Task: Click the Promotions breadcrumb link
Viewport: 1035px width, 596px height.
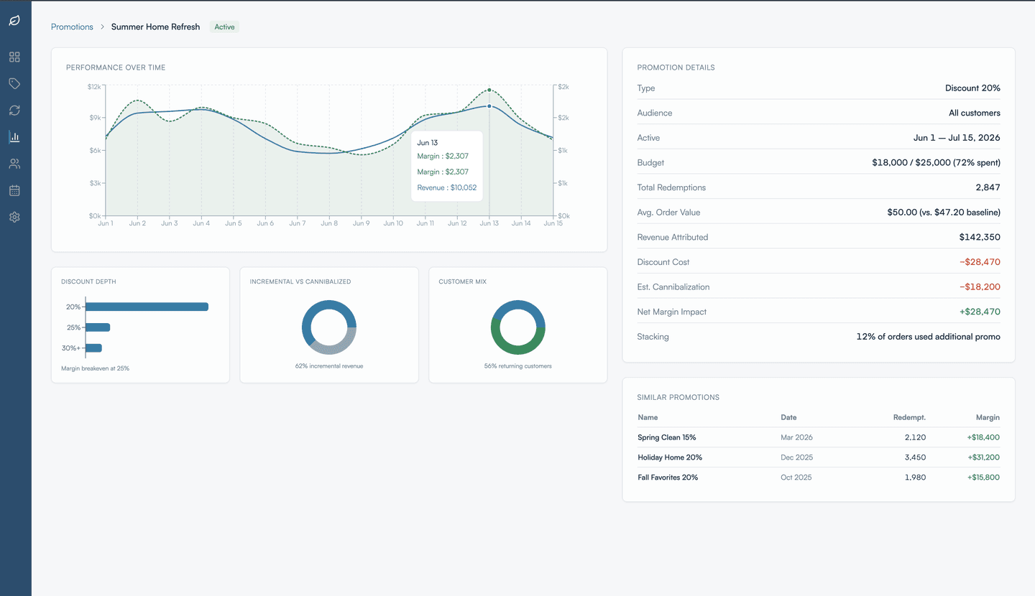Action: [72, 27]
